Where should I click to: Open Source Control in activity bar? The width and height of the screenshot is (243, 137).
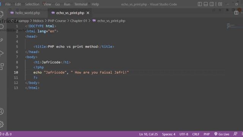click(2, 40)
